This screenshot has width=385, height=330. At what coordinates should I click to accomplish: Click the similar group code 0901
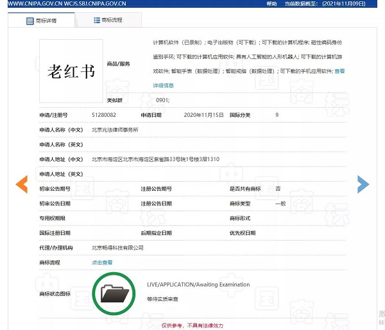point(162,101)
